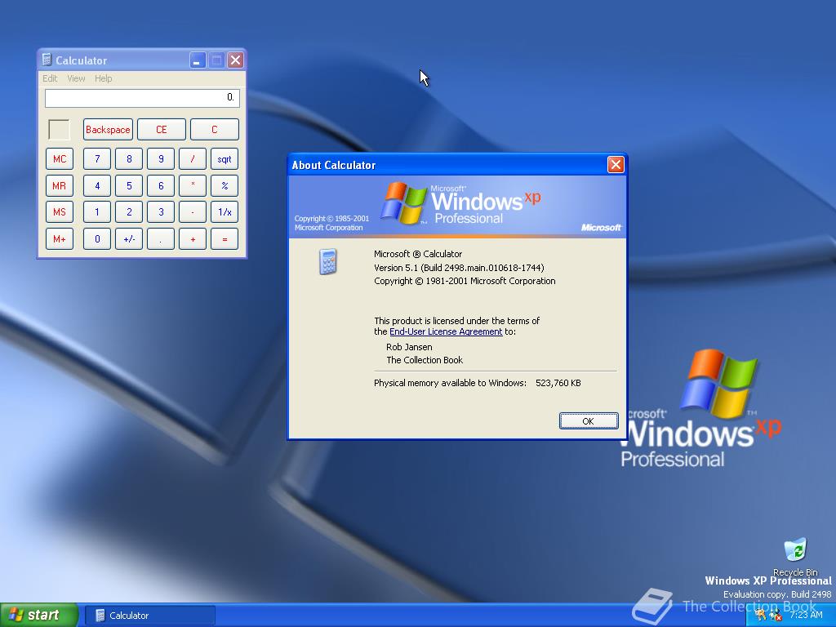This screenshot has height=627, width=836.
Task: Click the multiply (*) button
Action: (193, 185)
